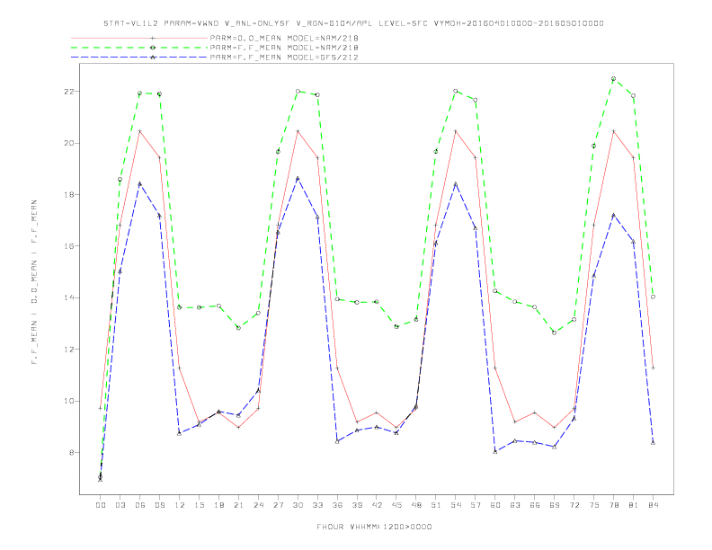The width and height of the screenshot is (712, 550).
Task: Select the legend entry PARM=O.O_MEAN MODEL=NAM/218
Action: click(284, 38)
